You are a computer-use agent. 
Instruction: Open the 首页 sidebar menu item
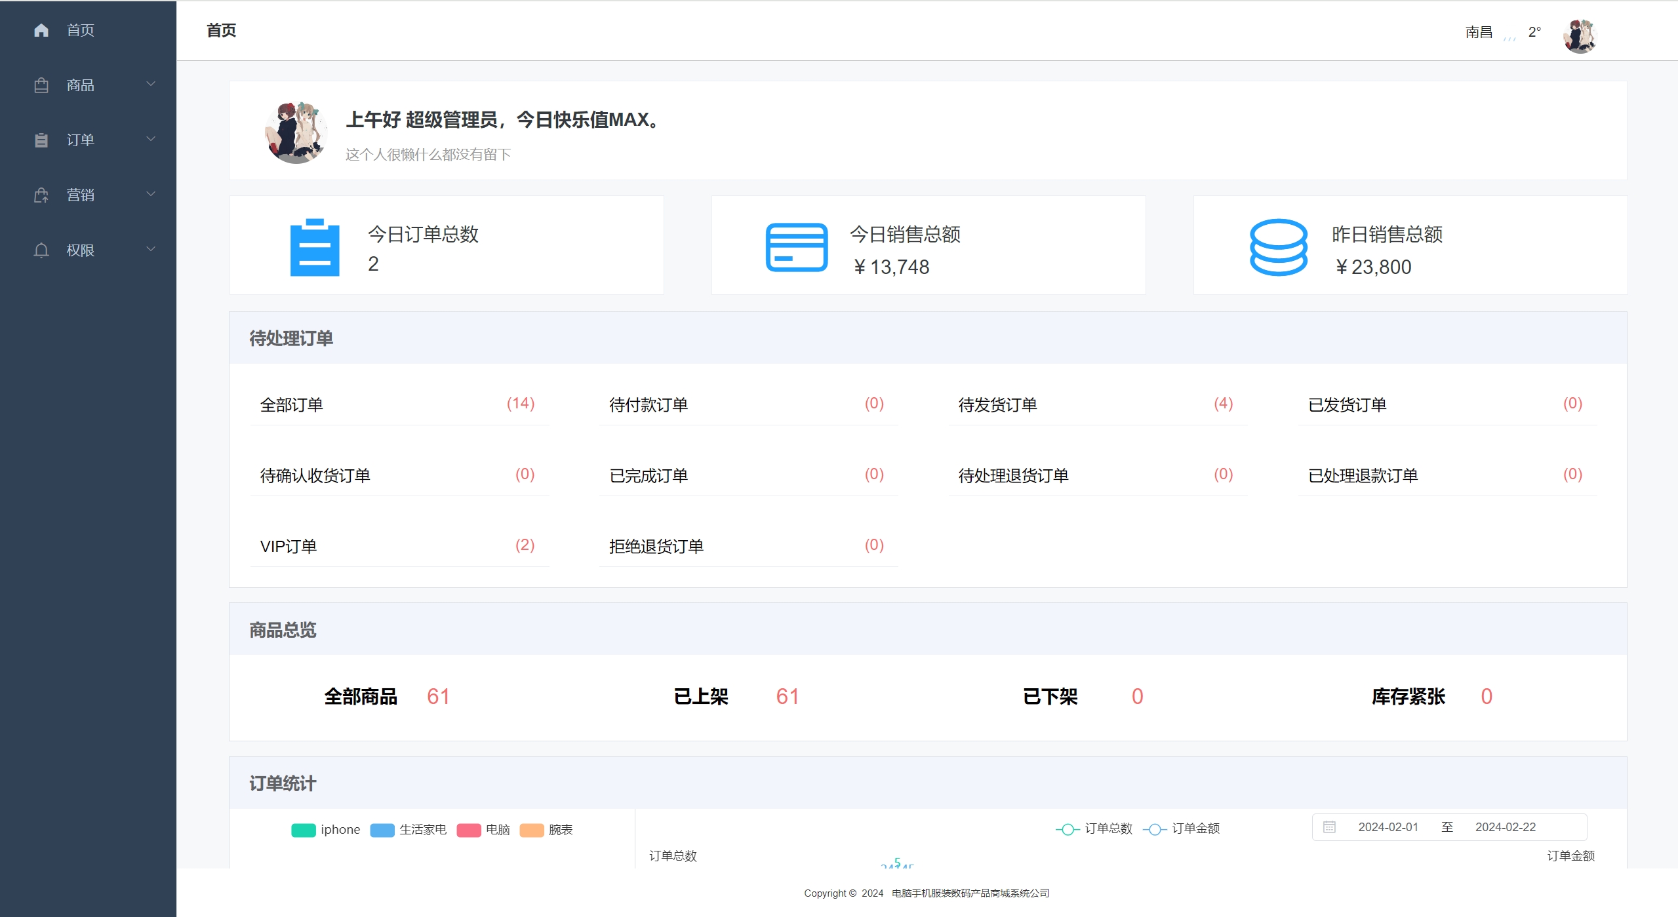pyautogui.click(x=80, y=30)
